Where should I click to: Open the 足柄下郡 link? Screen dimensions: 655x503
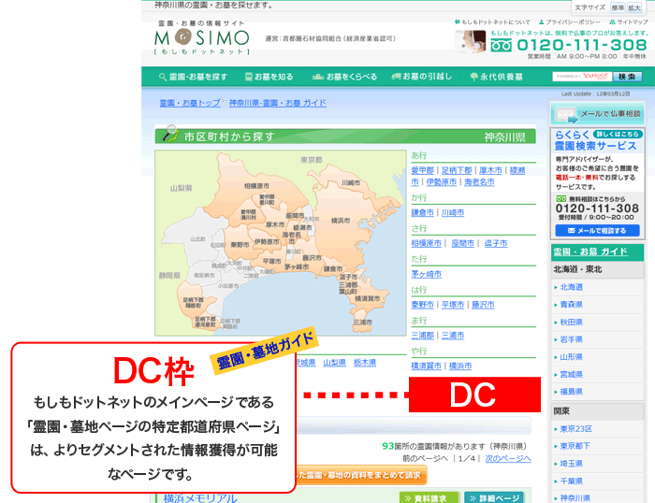click(x=457, y=170)
